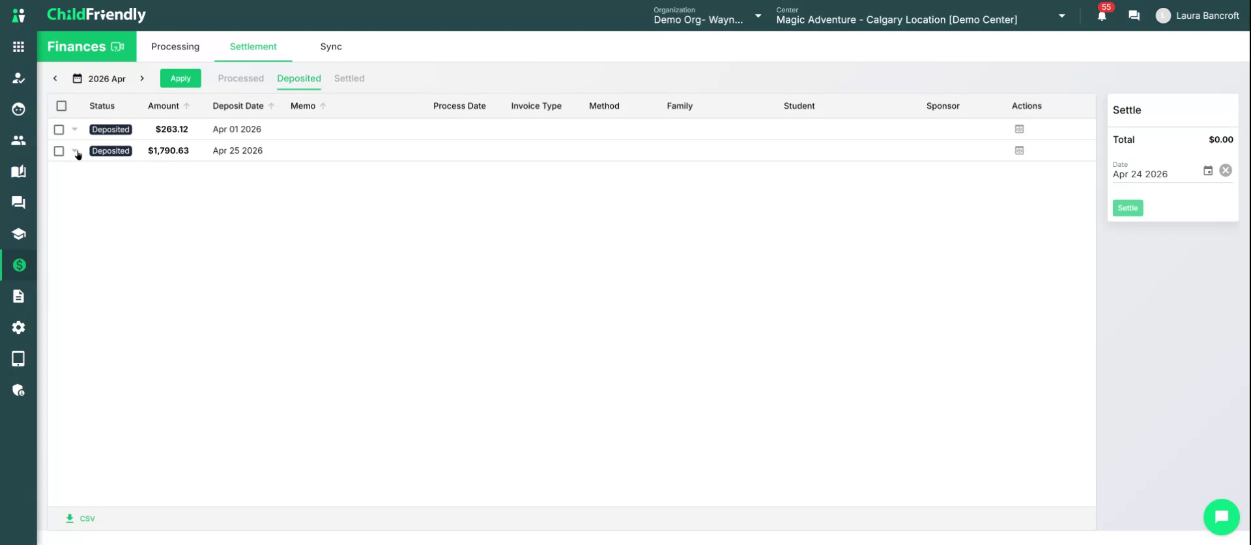
Task: Open the tablet device sidebar icon
Action: 18,359
